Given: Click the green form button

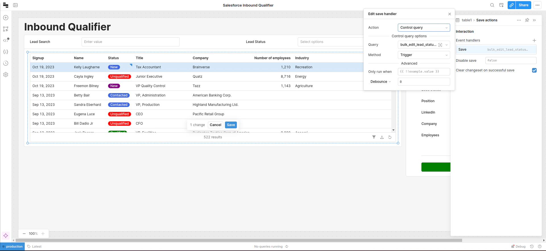Looking at the screenshot, I should pos(436,167).
